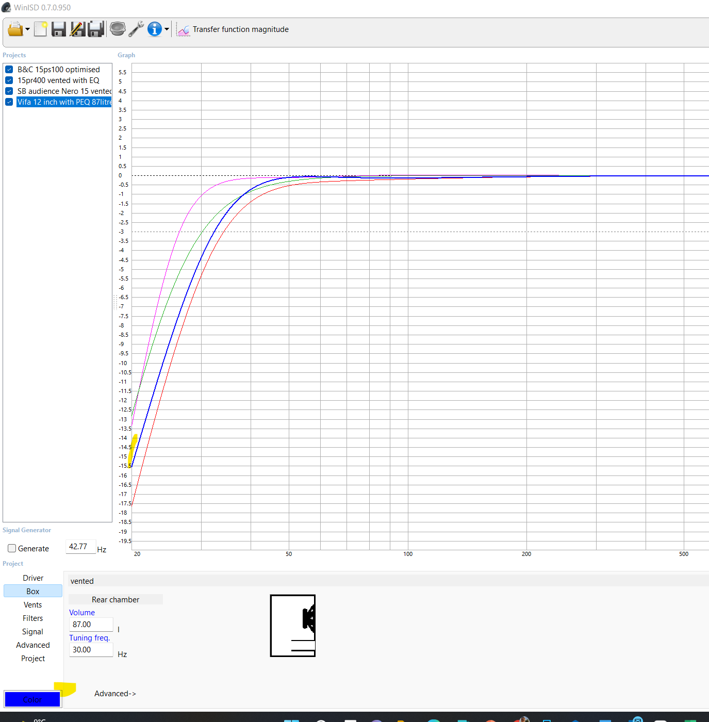This screenshot has height=722, width=709.
Task: Expand the info icon dropdown arrow
Action: (167, 29)
